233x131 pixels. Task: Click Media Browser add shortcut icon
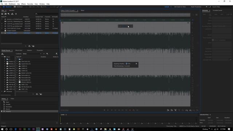(47, 54)
